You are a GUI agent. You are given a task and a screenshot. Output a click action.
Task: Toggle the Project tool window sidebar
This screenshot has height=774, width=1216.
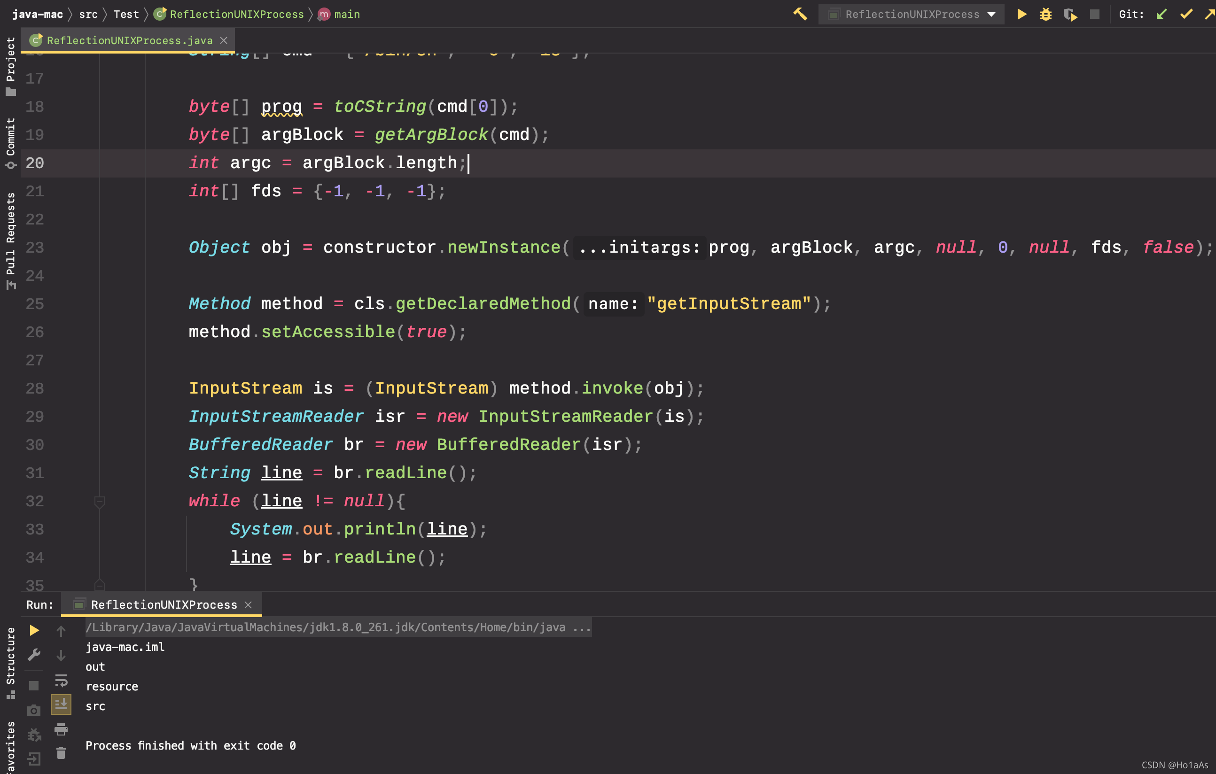pyautogui.click(x=11, y=66)
